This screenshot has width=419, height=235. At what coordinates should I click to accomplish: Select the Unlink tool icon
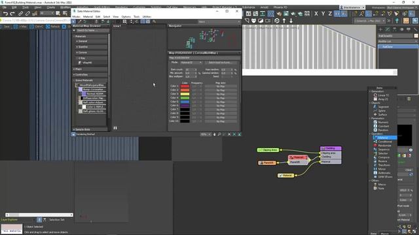[27, 13]
